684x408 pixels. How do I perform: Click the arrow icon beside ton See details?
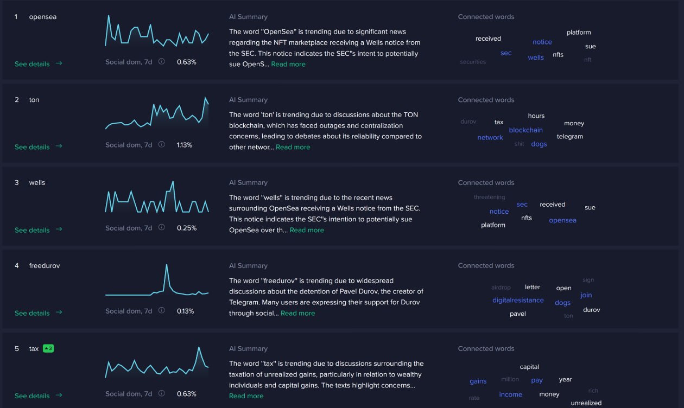tap(59, 146)
